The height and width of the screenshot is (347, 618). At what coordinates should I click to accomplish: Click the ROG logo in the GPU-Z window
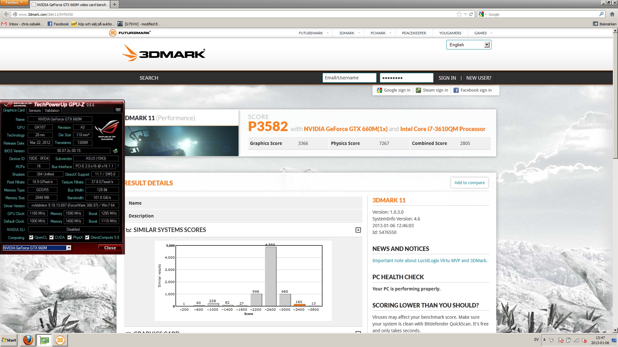[x=107, y=129]
